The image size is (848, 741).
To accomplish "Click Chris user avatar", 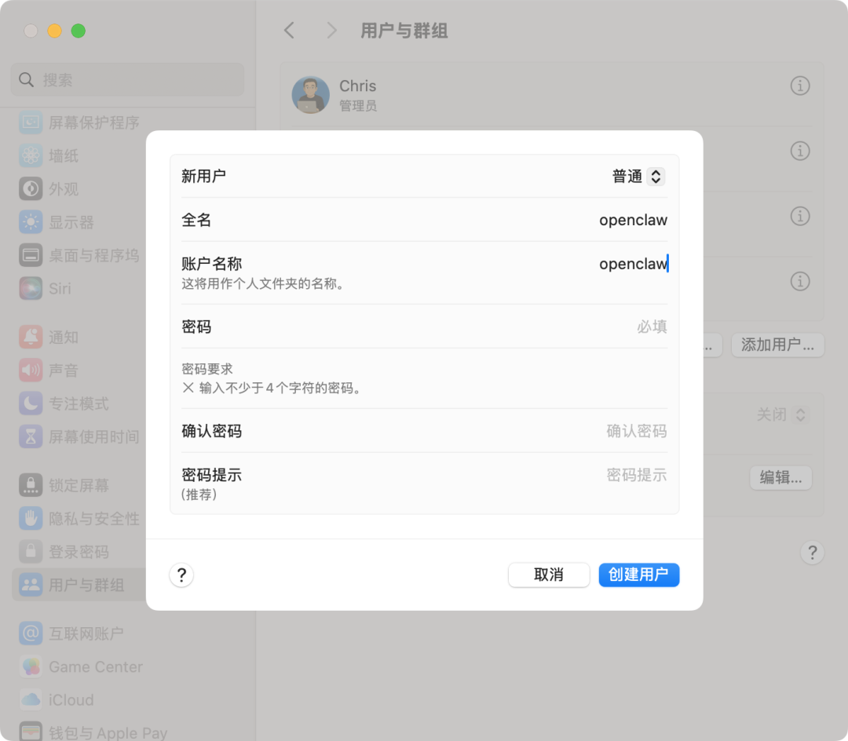I will [310, 94].
